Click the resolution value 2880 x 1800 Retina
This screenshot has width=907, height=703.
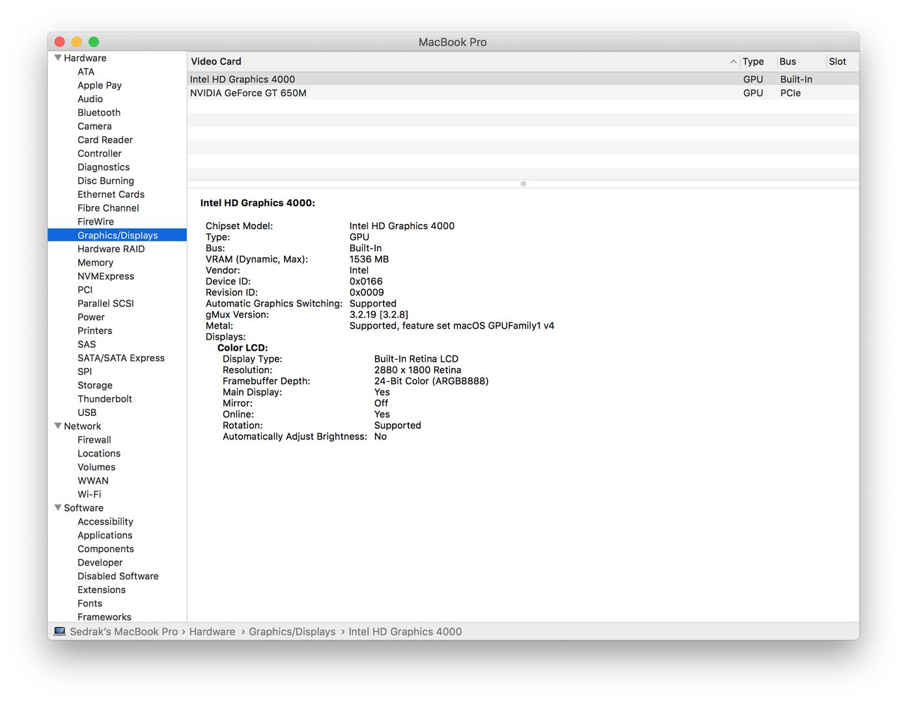[417, 370]
